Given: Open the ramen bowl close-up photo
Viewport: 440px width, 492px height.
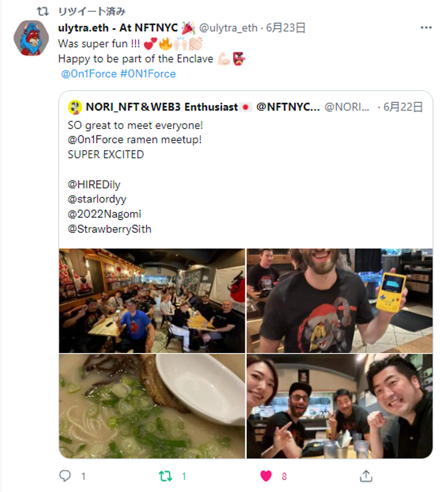Looking at the screenshot, I should [152, 406].
